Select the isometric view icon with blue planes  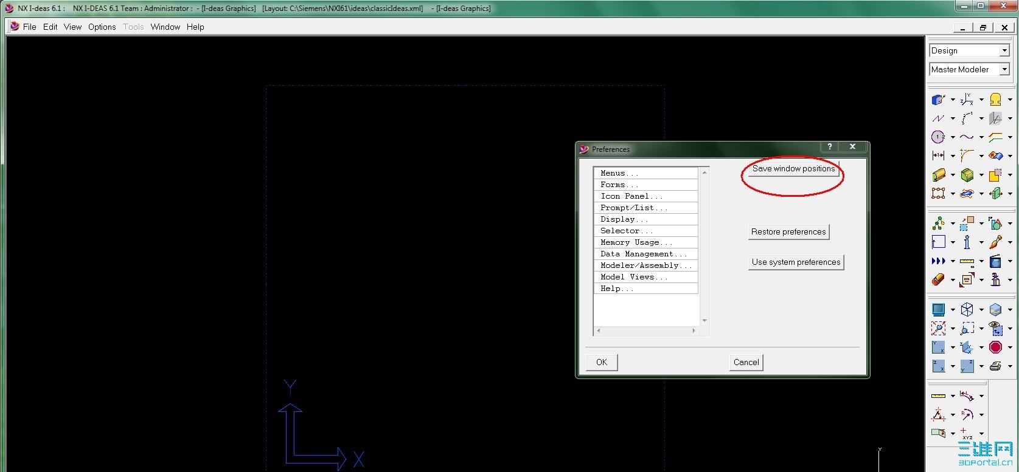tap(967, 347)
